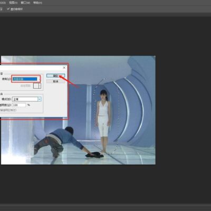The image size is (211, 211).
Task: Open the View (视图) menu
Action: point(13,3)
